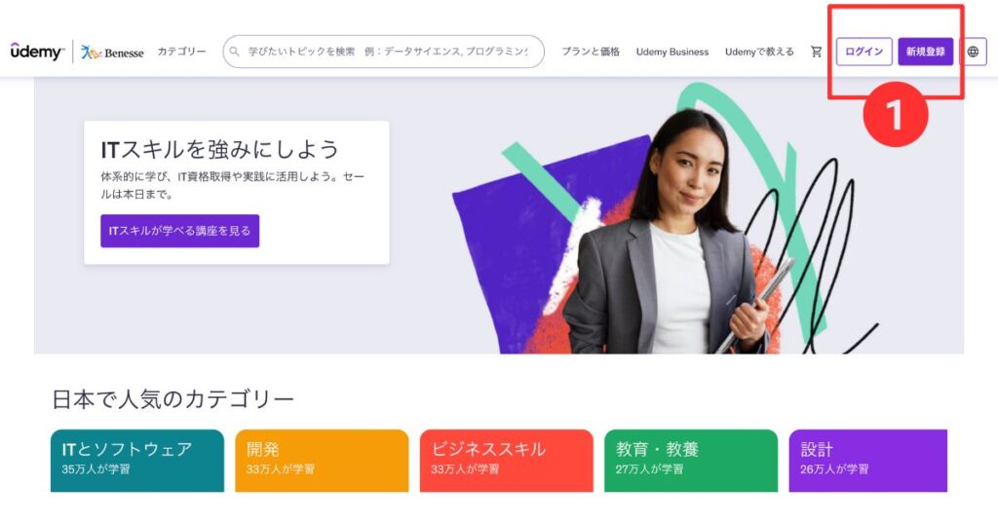The image size is (998, 522).
Task: Open Udemyで教える link
Action: click(x=759, y=52)
